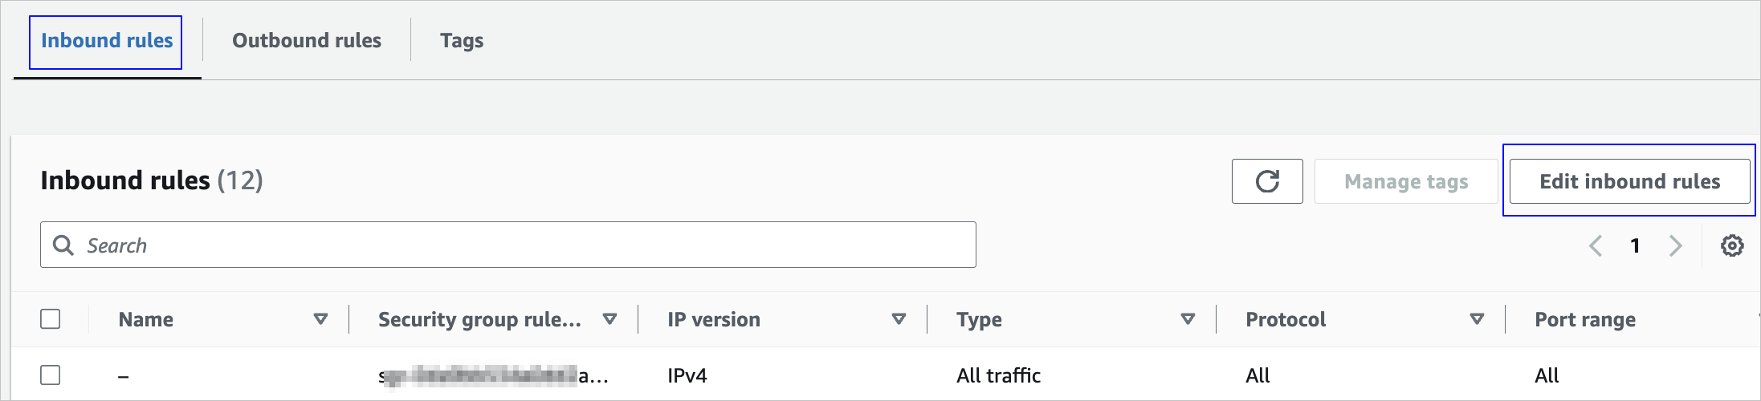This screenshot has height=401, width=1761.
Task: Select the Inbound rules tab
Action: (107, 41)
